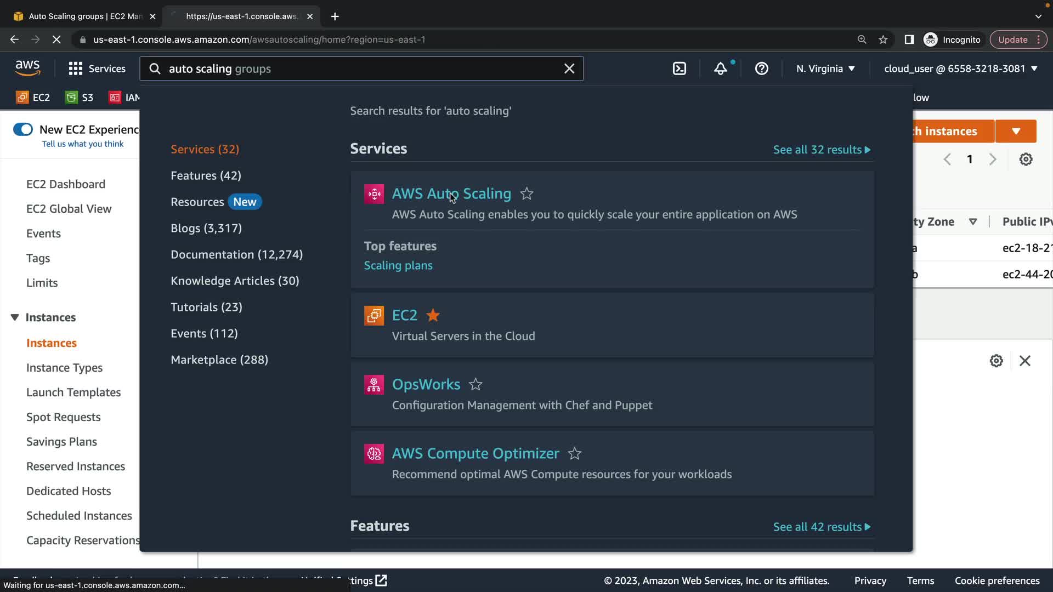Open the table preferences gear icon
This screenshot has width=1053, height=592.
[1026, 159]
